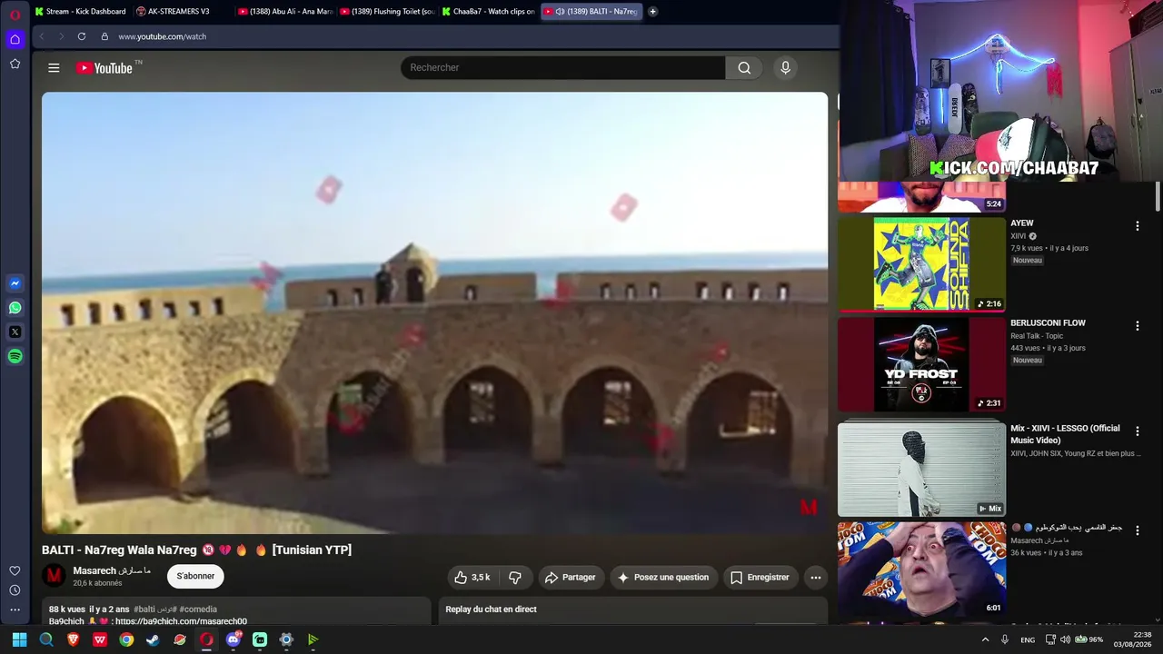This screenshot has height=654, width=1163.
Task: Go to the YouTube home logo
Action: (x=104, y=68)
